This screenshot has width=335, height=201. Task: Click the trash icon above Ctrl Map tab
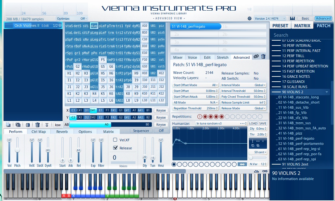(x=37, y=125)
